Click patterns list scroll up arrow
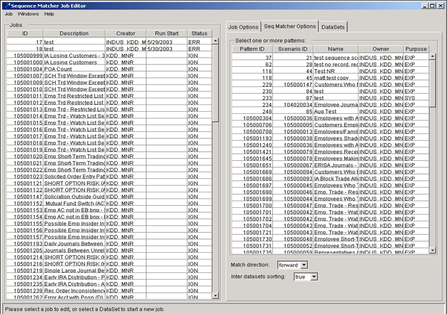Screen dimensions: 447x314 433,57
